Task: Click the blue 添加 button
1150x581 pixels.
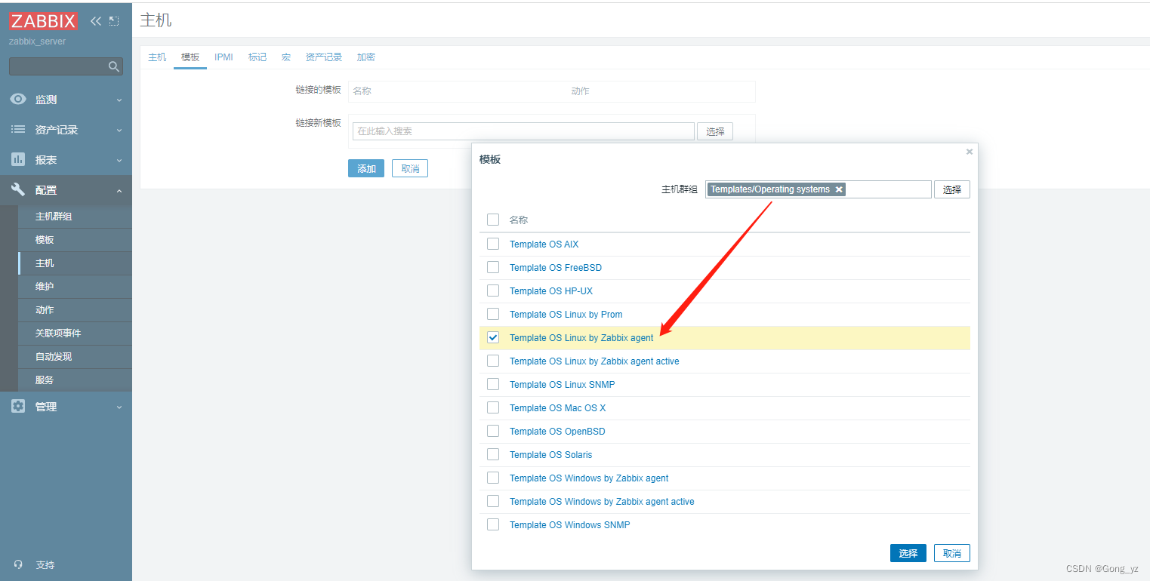Action: tap(366, 168)
